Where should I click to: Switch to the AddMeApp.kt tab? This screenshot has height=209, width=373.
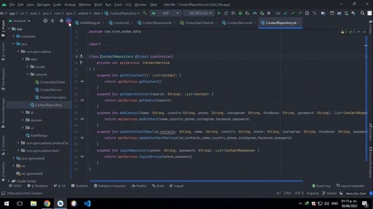point(90,23)
